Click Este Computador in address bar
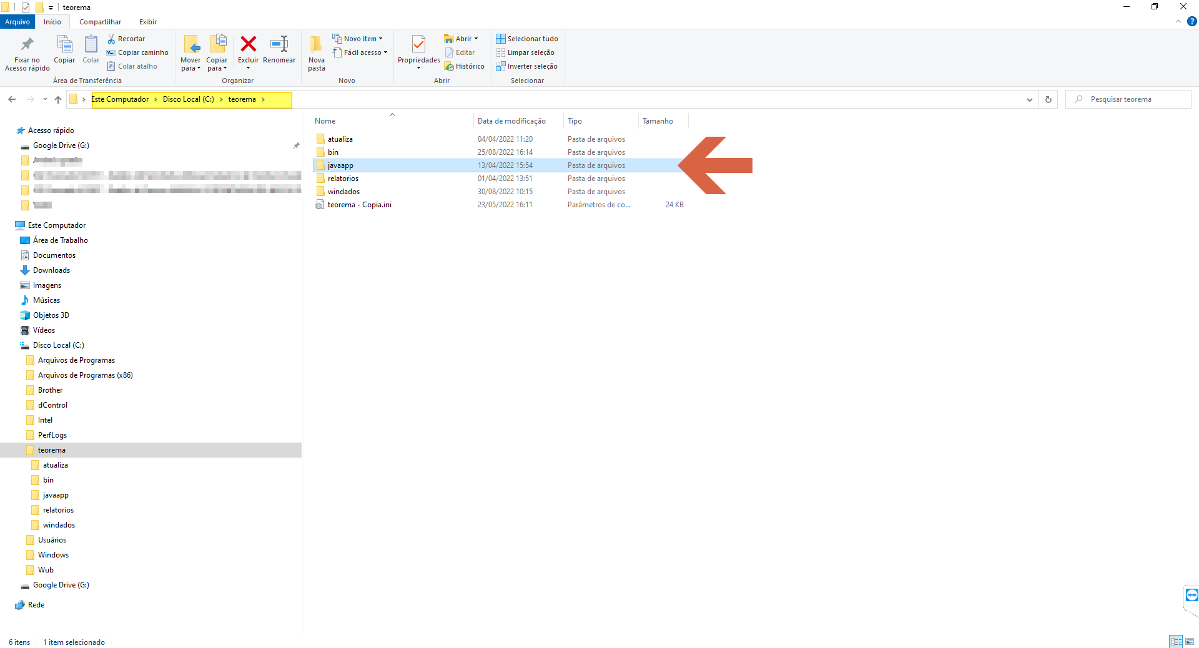The image size is (1199, 648). click(x=120, y=99)
